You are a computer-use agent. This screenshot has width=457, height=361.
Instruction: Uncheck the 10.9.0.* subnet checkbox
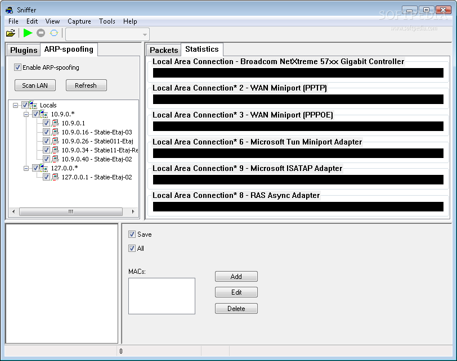(x=35, y=114)
